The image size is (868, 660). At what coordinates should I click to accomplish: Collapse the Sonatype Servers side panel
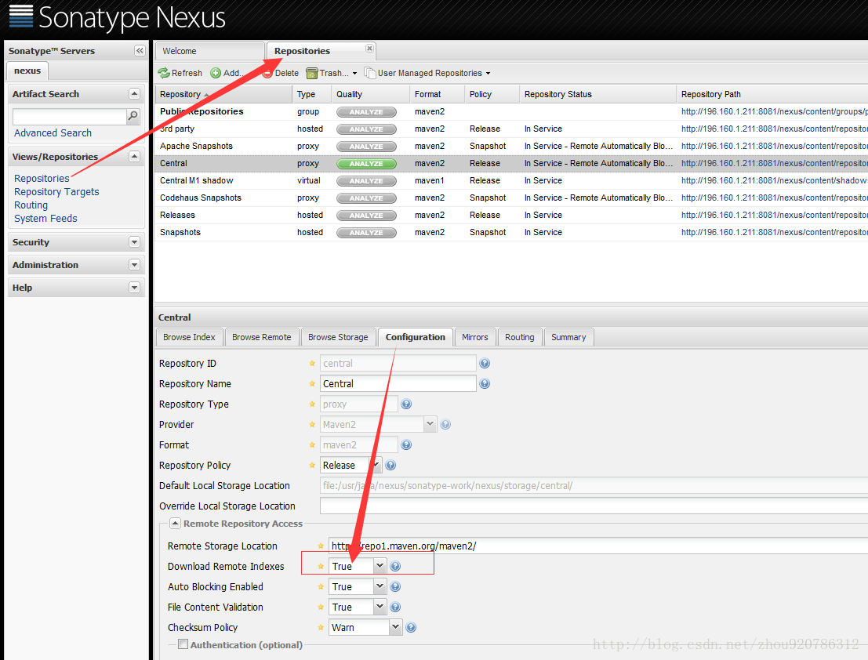click(140, 50)
